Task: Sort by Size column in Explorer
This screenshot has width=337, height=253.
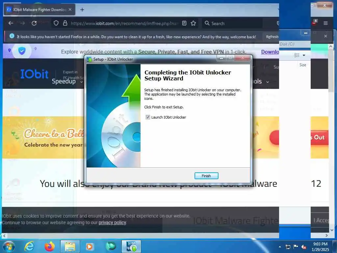Action: point(303,65)
